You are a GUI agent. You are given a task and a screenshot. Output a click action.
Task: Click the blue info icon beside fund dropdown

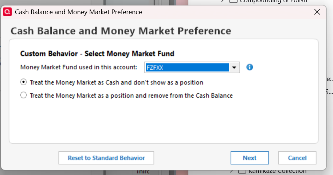click(250, 67)
